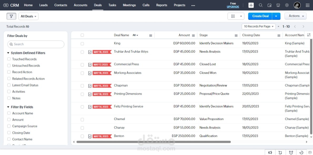
Task: Open task icon for Morlong Associates row
Action: (x=90, y=73)
